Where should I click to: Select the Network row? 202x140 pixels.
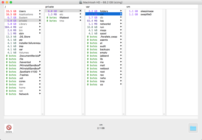click(x=23, y=94)
